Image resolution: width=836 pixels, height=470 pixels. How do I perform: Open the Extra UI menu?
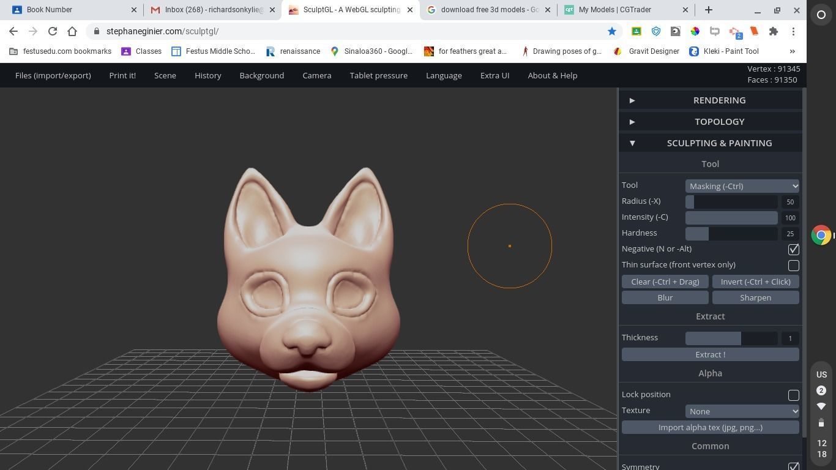click(x=495, y=75)
